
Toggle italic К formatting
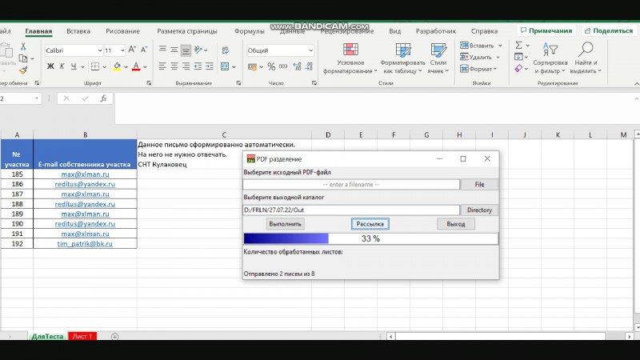(x=62, y=66)
